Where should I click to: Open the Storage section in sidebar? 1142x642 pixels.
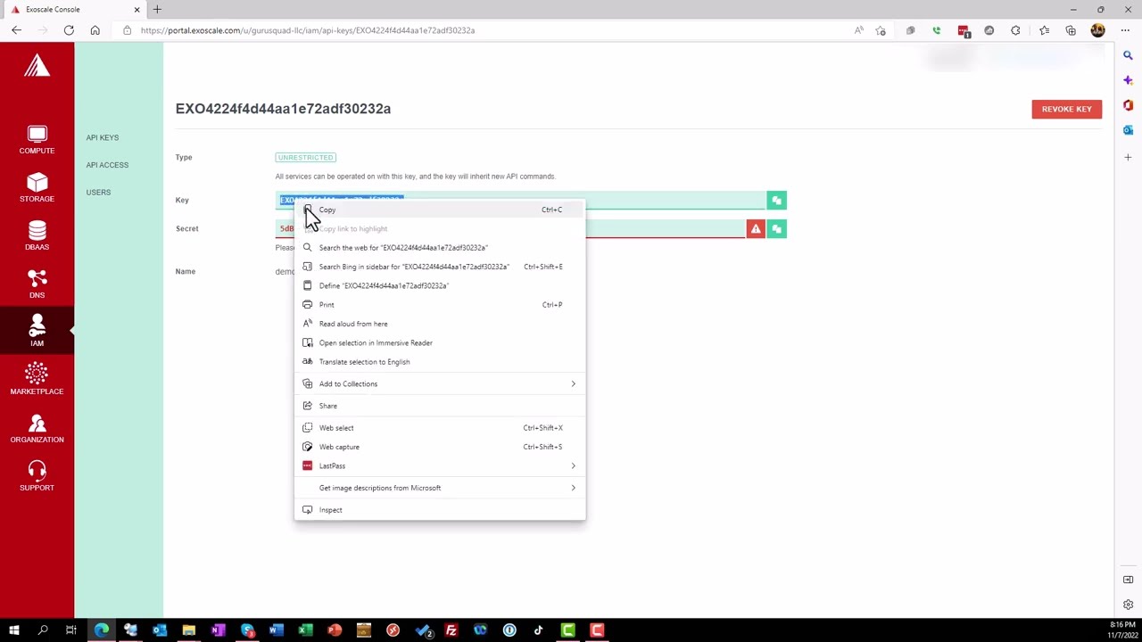(37, 188)
